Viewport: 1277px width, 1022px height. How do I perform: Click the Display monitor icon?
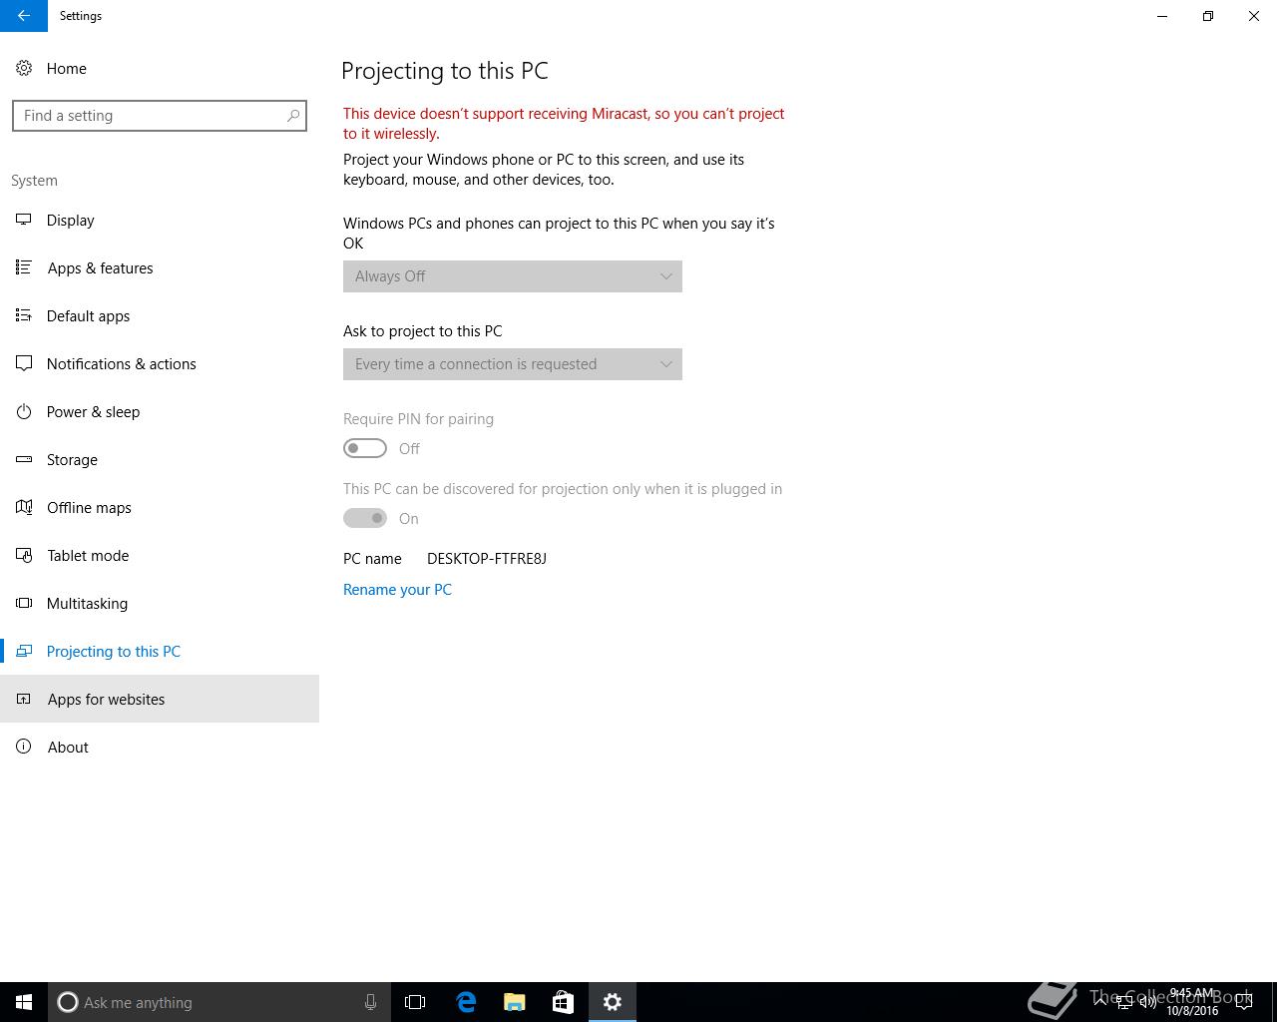pyautogui.click(x=24, y=220)
